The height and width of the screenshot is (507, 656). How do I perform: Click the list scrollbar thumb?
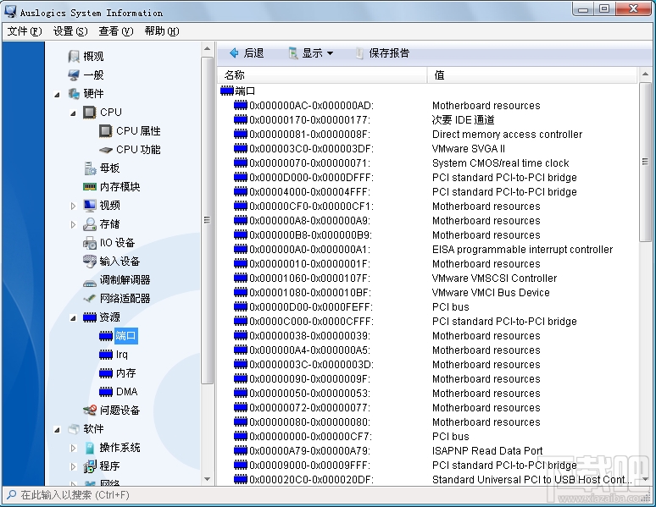click(645, 162)
